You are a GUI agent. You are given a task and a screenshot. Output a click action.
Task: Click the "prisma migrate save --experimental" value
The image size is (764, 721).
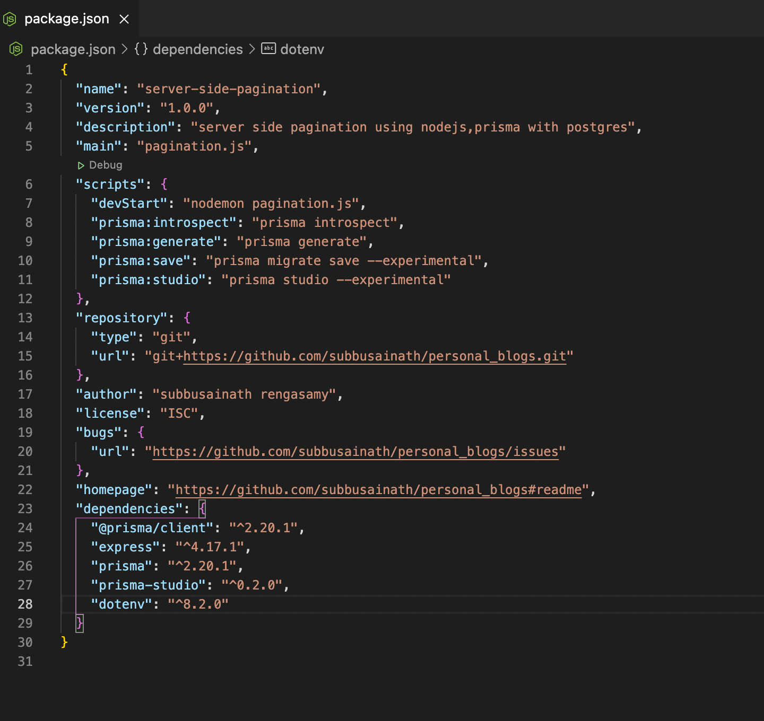pos(344,260)
